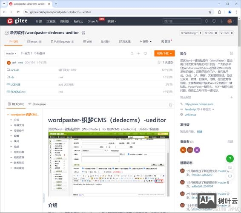
Task: Edit the README with the pencil icon
Action: coord(171,105)
